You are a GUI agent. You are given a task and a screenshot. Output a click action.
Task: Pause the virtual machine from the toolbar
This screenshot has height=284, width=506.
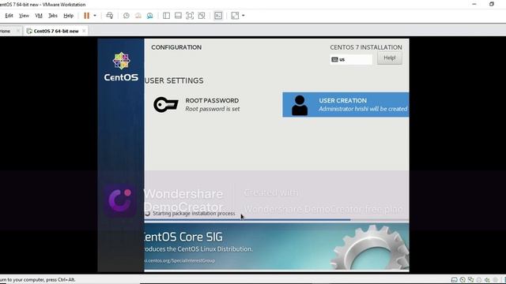pos(86,16)
